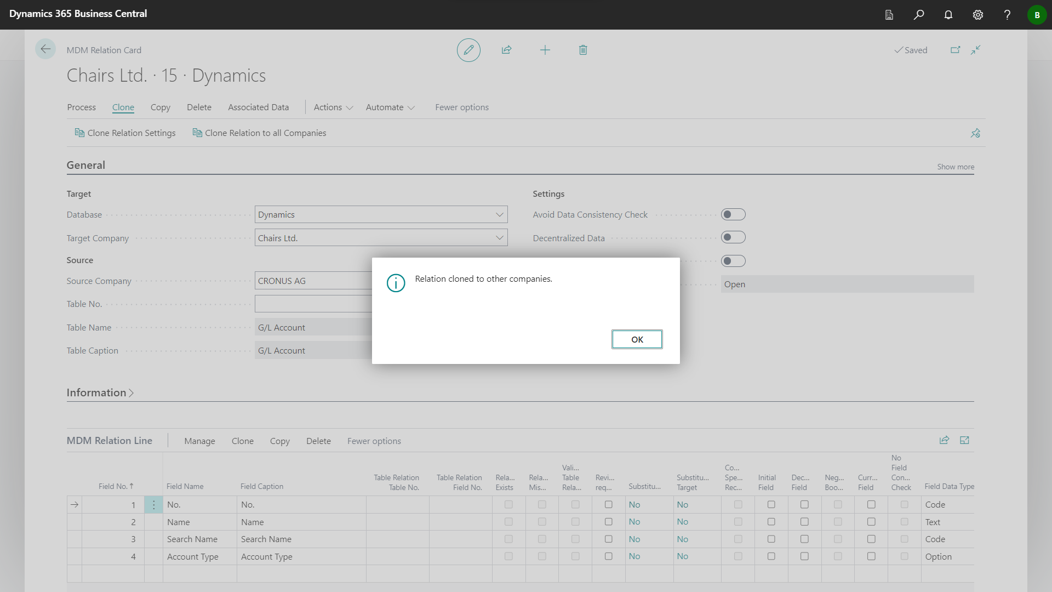Click Fewer options in the card action bar
This screenshot has height=592, width=1052.
pyautogui.click(x=462, y=107)
